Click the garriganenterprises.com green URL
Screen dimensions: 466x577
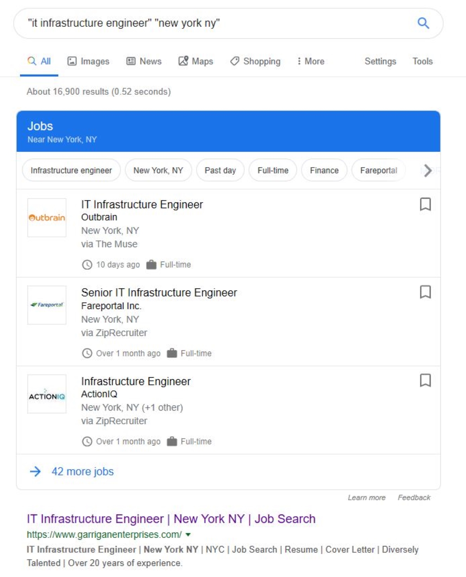(x=104, y=535)
